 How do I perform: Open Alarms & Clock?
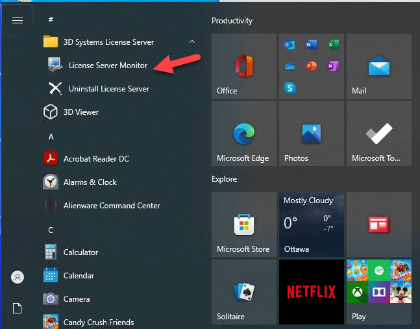click(x=90, y=182)
